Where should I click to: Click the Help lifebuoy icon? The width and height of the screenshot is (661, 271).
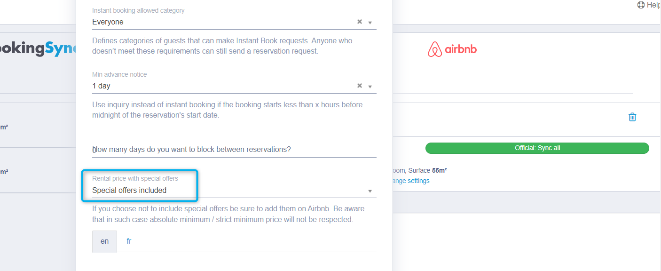[641, 5]
